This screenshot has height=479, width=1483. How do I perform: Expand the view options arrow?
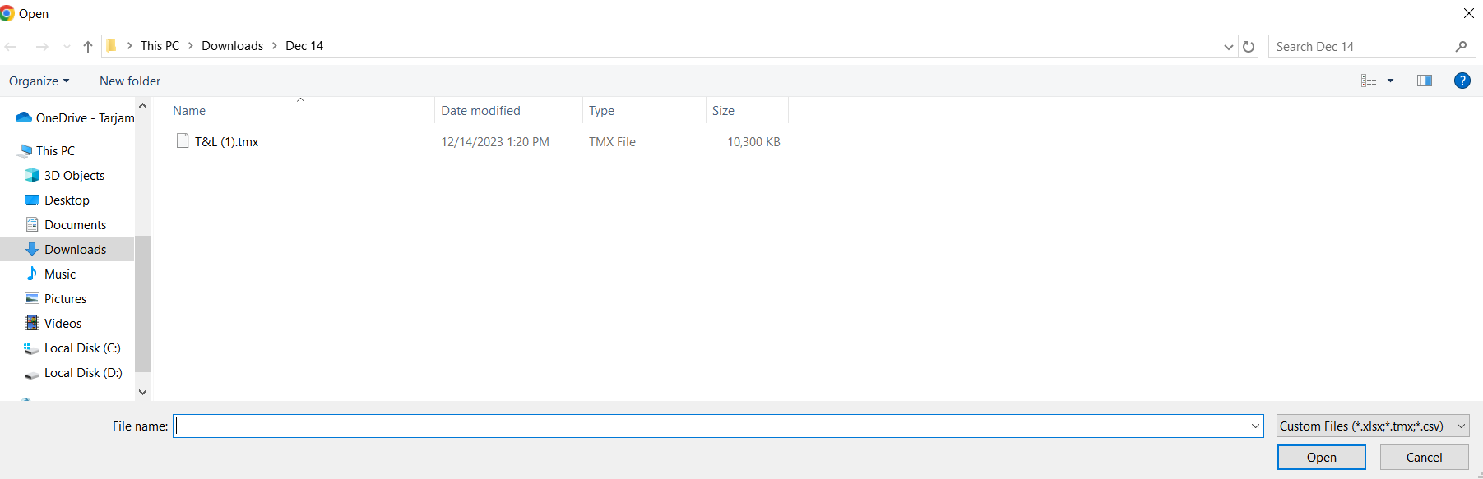click(x=1390, y=81)
